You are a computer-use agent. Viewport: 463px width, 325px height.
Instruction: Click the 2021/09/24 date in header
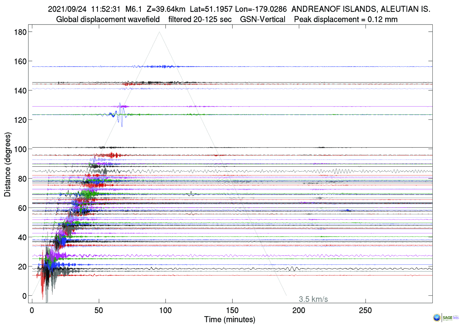pyautogui.click(x=67, y=9)
